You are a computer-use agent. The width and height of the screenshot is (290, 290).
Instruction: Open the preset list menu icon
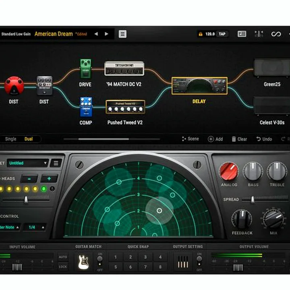coord(122,34)
